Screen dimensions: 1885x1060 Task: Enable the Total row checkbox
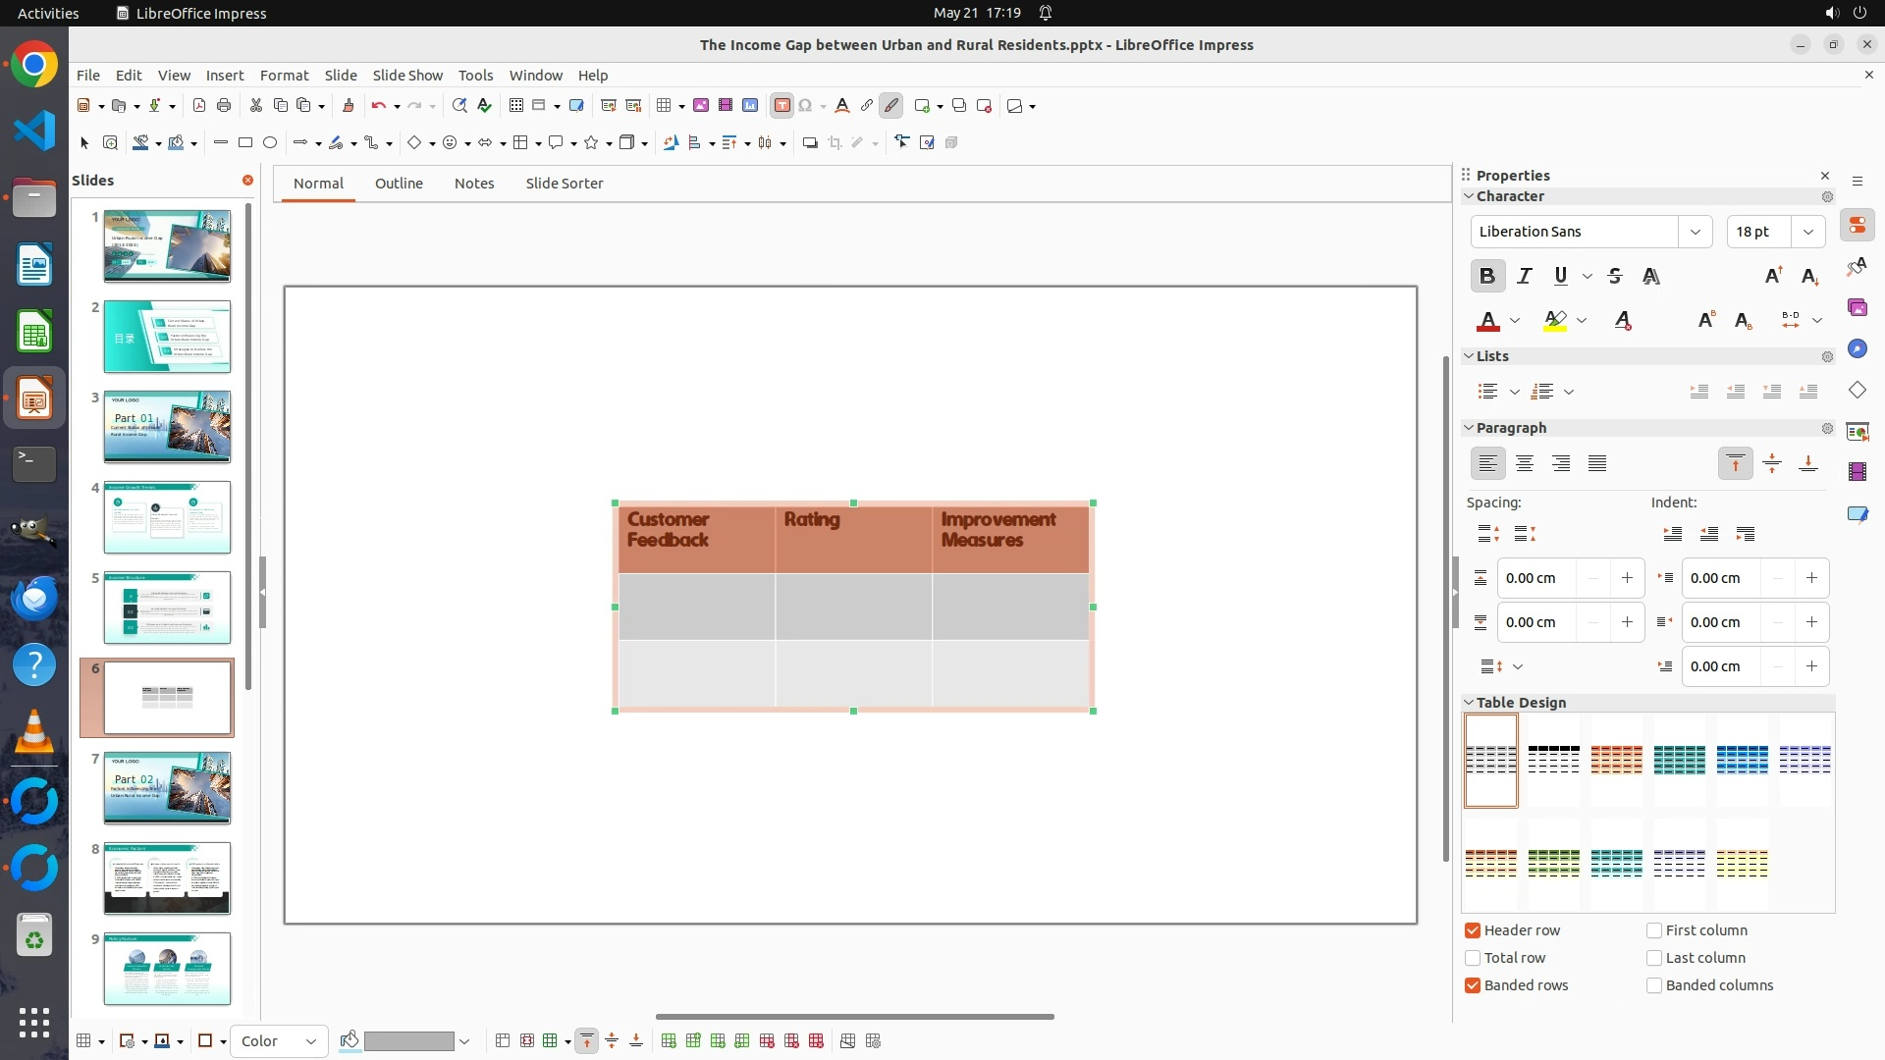point(1473,958)
